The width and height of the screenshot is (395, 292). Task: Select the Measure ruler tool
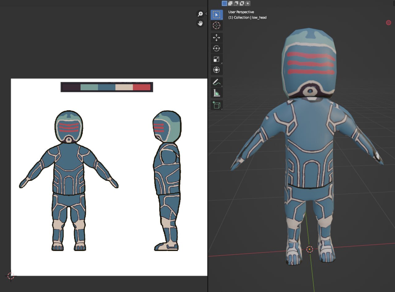pyautogui.click(x=216, y=93)
